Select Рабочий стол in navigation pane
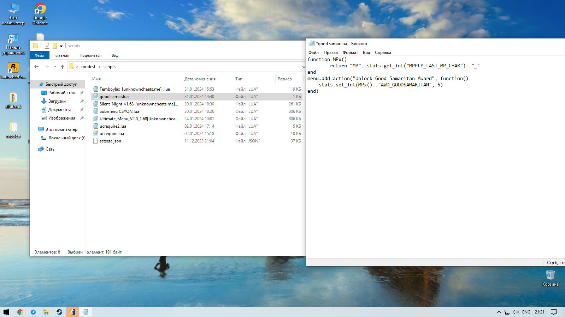 point(62,93)
